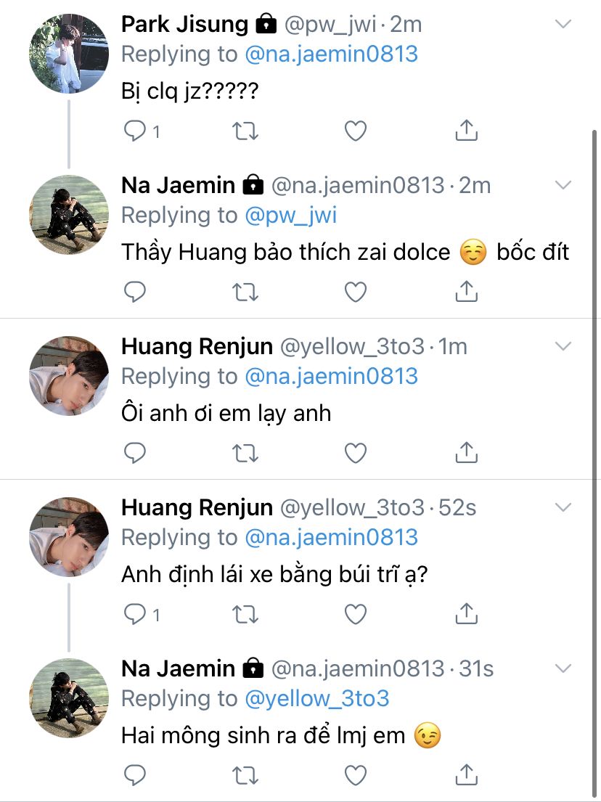Like "Anh định lái xe" tweet
The height and width of the screenshot is (802, 601).
point(355,614)
